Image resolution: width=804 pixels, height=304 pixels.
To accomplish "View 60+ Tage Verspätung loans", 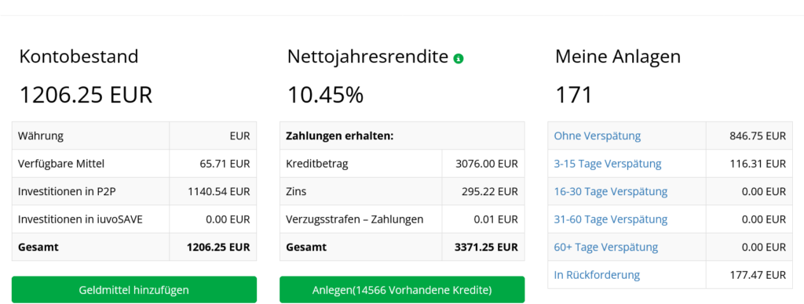I will point(605,247).
